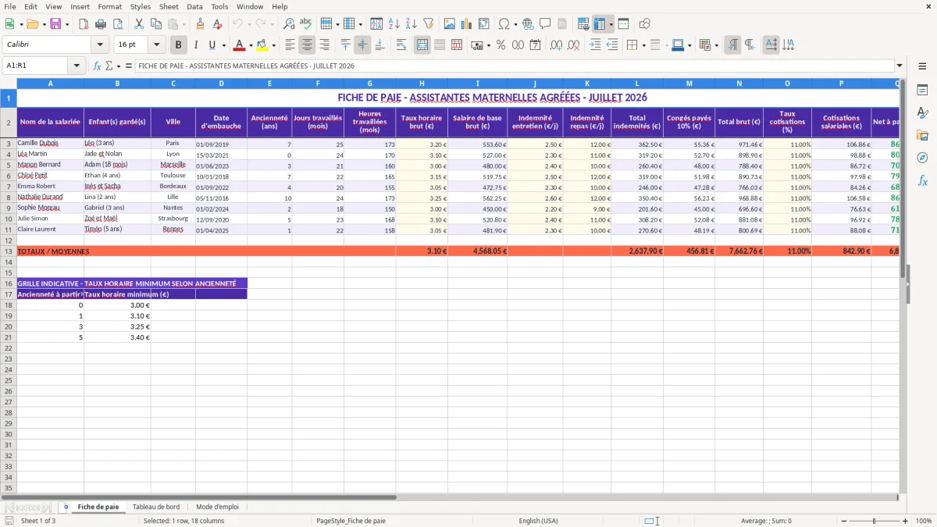Expand the Name Box dropdown
Screen dimensions: 937x527
click(78, 66)
